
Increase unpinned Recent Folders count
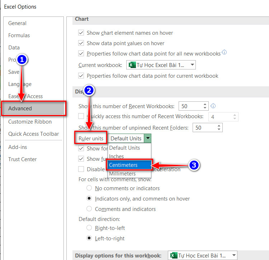(x=219, y=126)
